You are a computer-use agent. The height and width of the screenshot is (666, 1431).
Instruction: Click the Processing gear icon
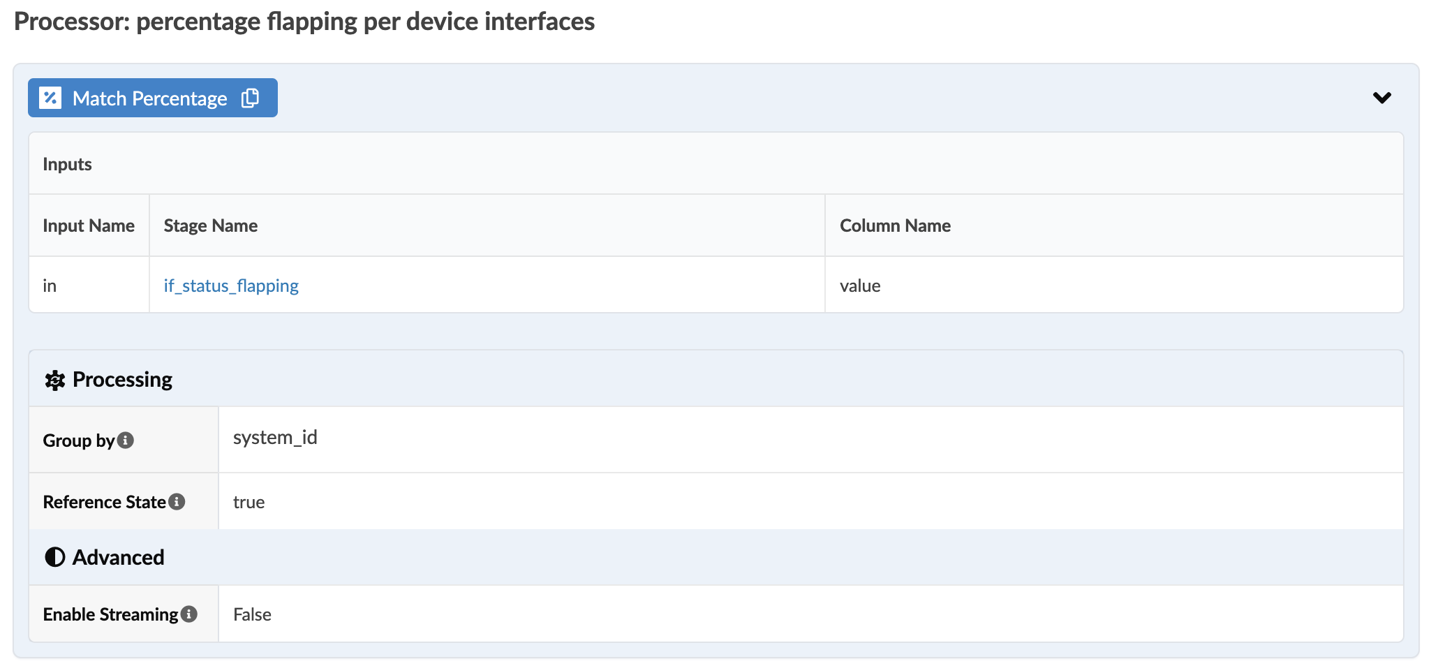(54, 380)
